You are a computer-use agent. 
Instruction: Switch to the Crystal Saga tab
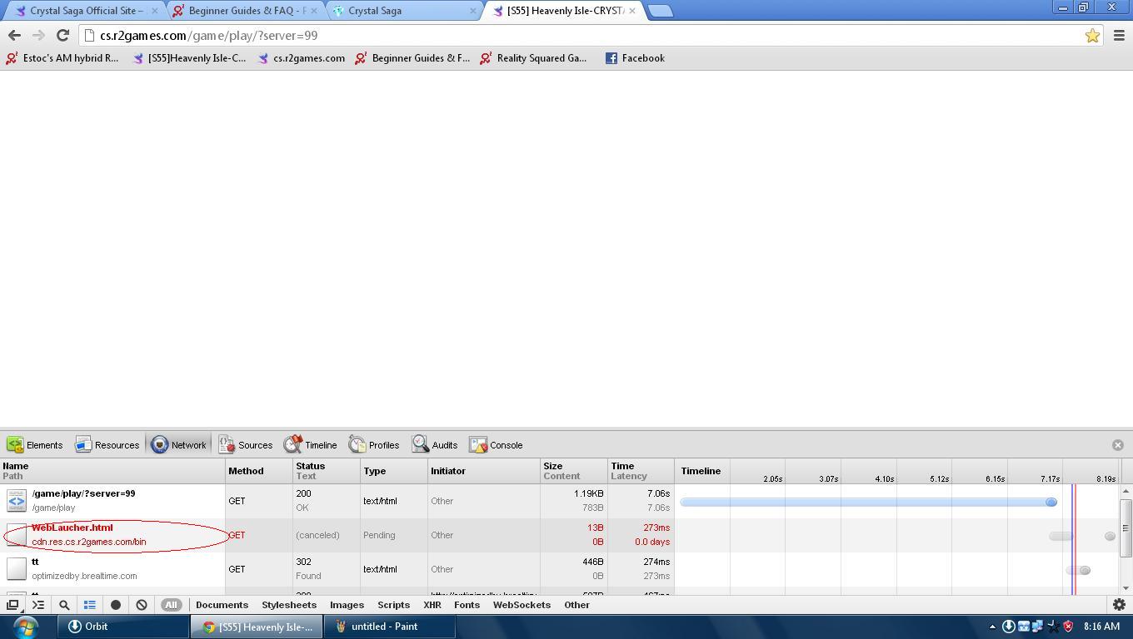[x=403, y=11]
